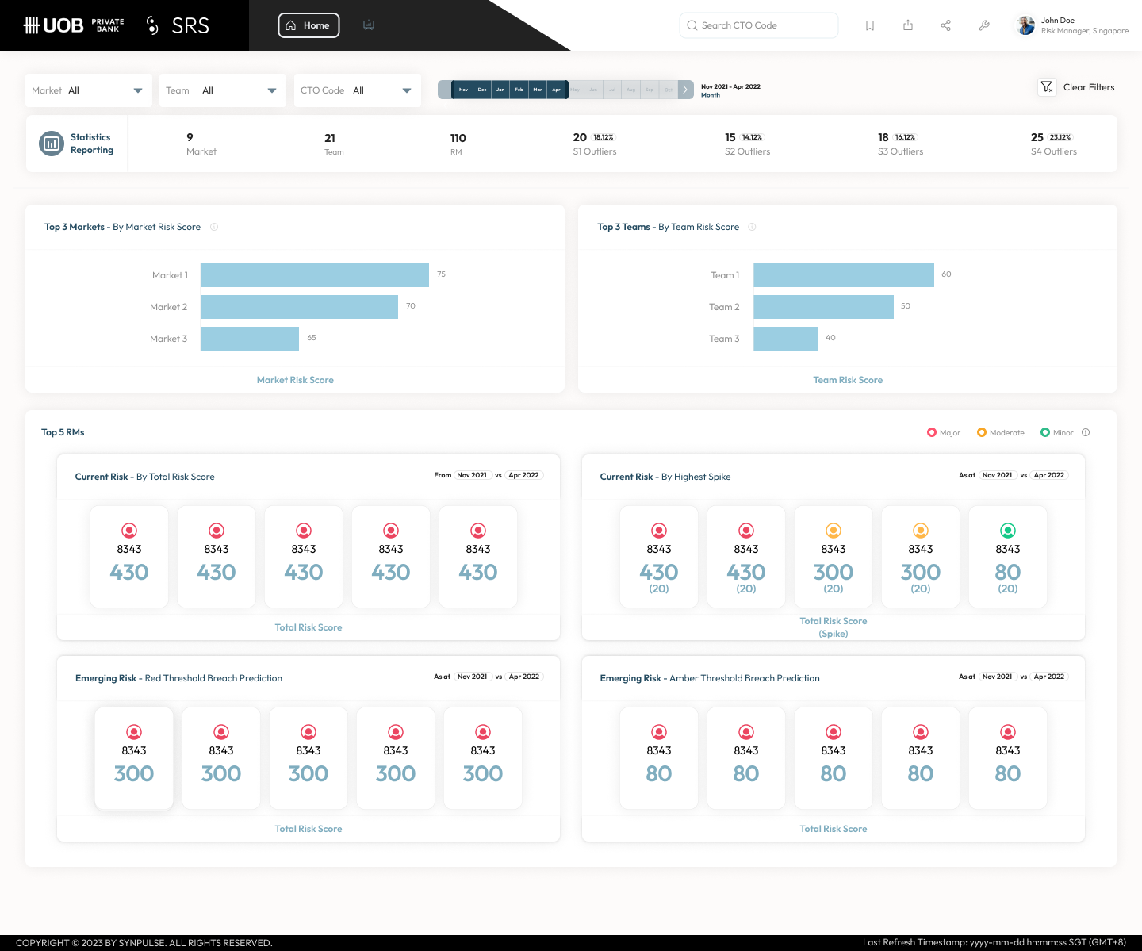The width and height of the screenshot is (1142, 951).
Task: Expand the Market dropdown filter
Action: (x=89, y=90)
